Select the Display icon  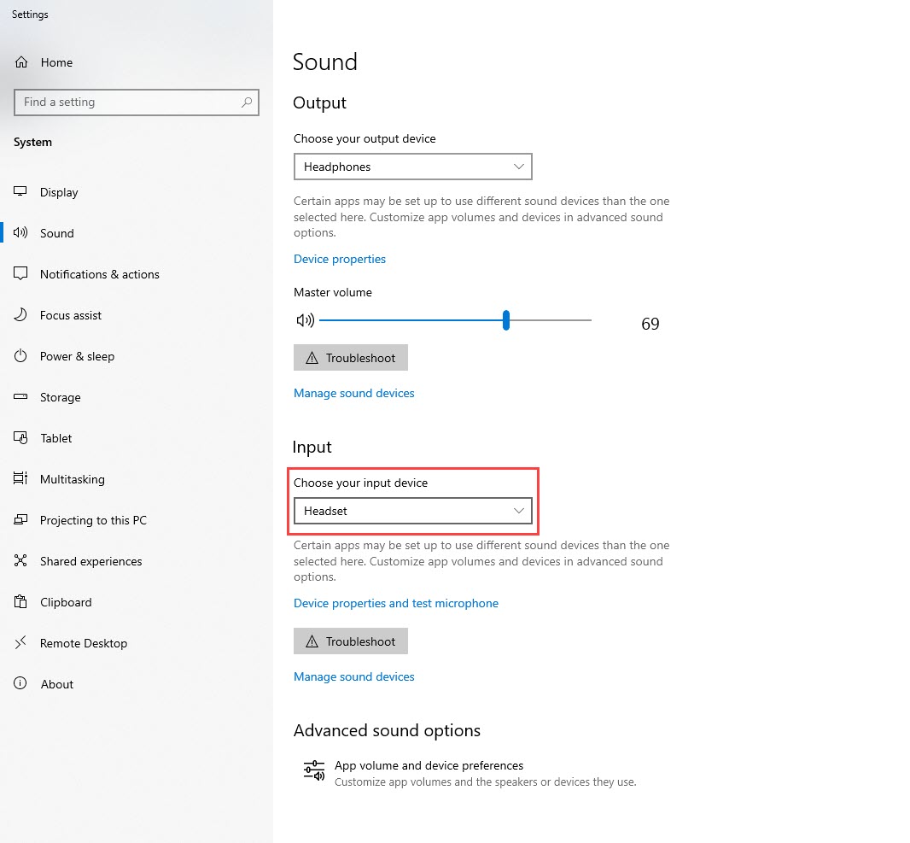coord(20,192)
